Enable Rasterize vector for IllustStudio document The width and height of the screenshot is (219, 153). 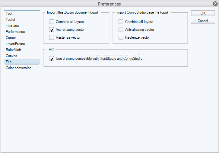pyautogui.click(x=52, y=37)
